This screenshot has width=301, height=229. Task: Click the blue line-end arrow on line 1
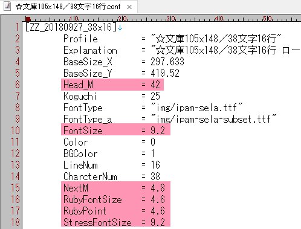[120, 28]
